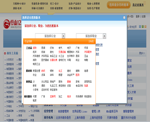Image resolution: width=150 pixels, height=122 pixels.
Task: Choose 仪器仪表 in the industry list
Action: [54, 60]
